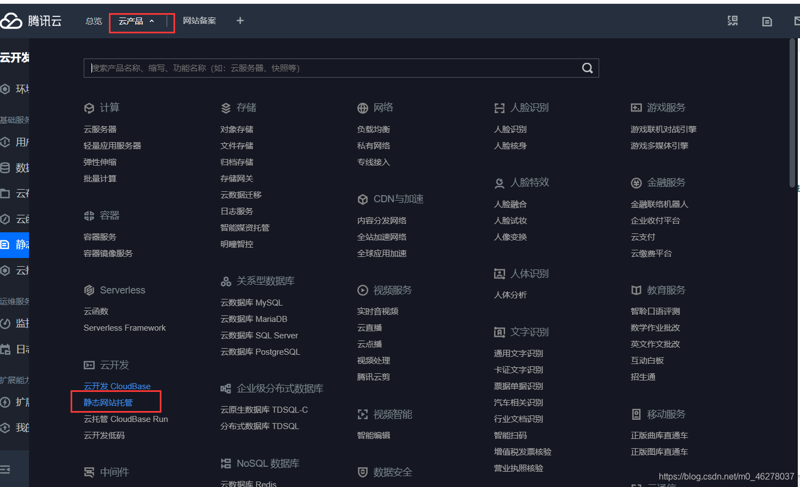Click the 容器 category icon
The image size is (800, 487).
pos(89,216)
